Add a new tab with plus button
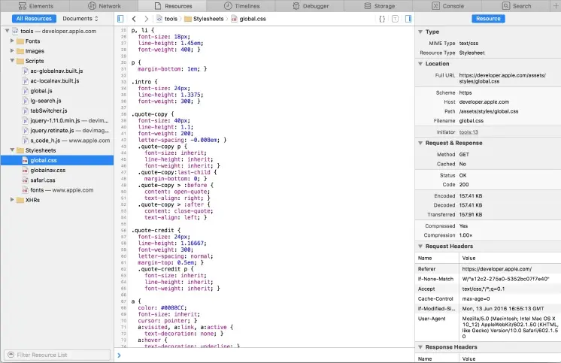 [556, 6]
